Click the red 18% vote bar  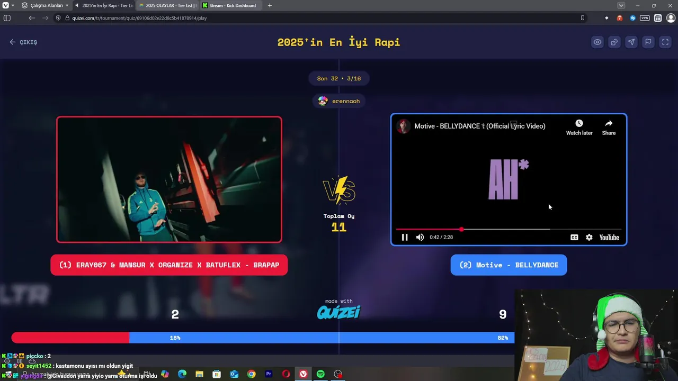coord(70,338)
